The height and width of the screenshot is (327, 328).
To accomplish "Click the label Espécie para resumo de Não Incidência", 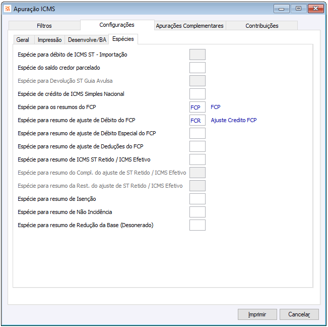I will coord(65,212).
